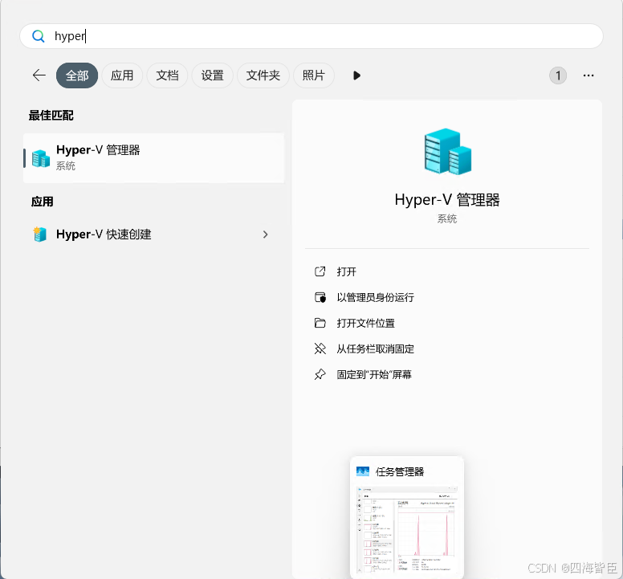Click the run as administrator shield icon
This screenshot has width=623, height=579.
320,297
